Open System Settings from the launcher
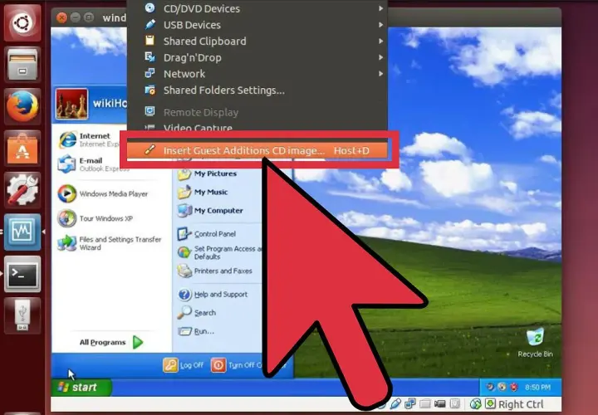 coord(22,190)
